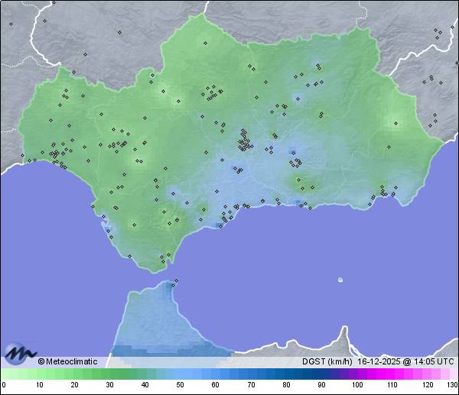Click the 0 label on the wind scale
The height and width of the screenshot is (395, 459).
pyautogui.click(x=4, y=385)
